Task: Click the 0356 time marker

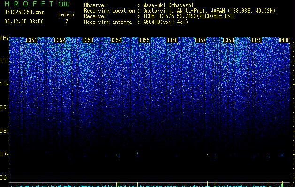Action: point(172,40)
